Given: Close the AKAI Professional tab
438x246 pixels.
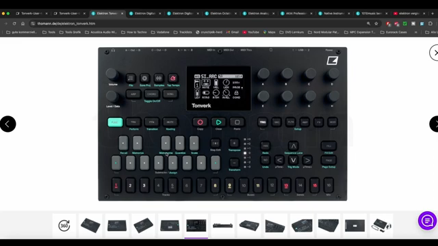Looking at the screenshot, I should (x=311, y=14).
